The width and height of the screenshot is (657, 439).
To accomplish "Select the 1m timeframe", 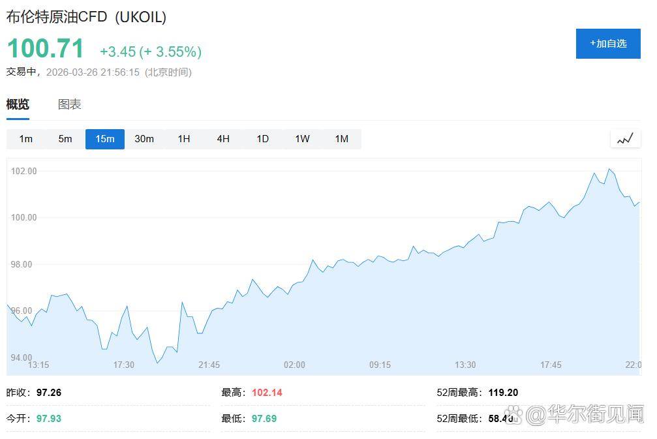I will [x=26, y=139].
